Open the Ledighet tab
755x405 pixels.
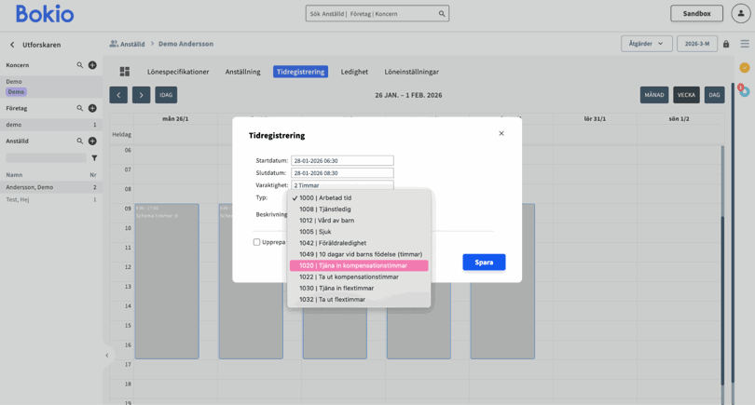pyautogui.click(x=354, y=72)
